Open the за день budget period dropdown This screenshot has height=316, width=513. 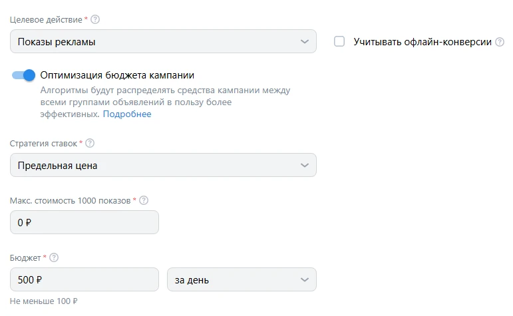pos(242,280)
